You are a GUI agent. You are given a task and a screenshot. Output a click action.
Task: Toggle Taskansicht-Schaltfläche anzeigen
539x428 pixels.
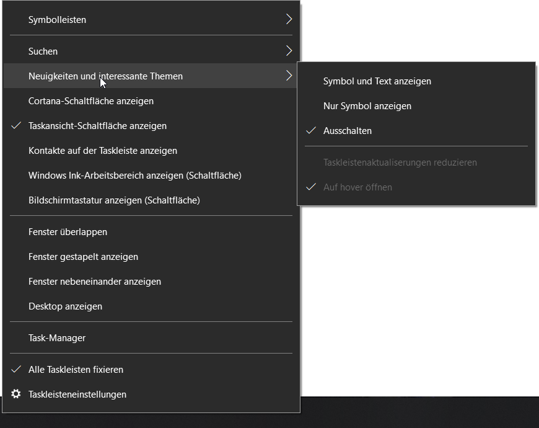[151, 126]
